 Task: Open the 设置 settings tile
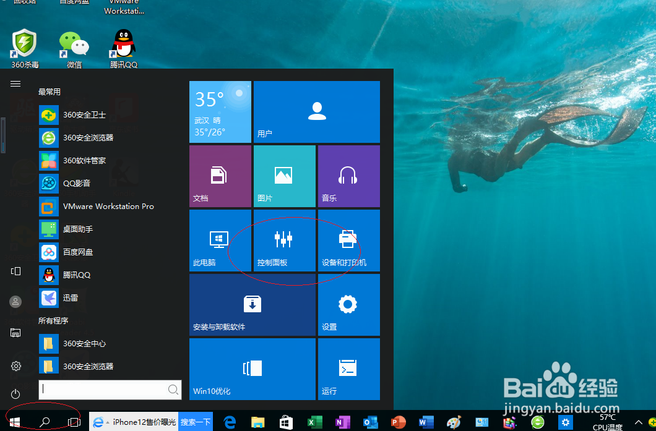tap(349, 305)
